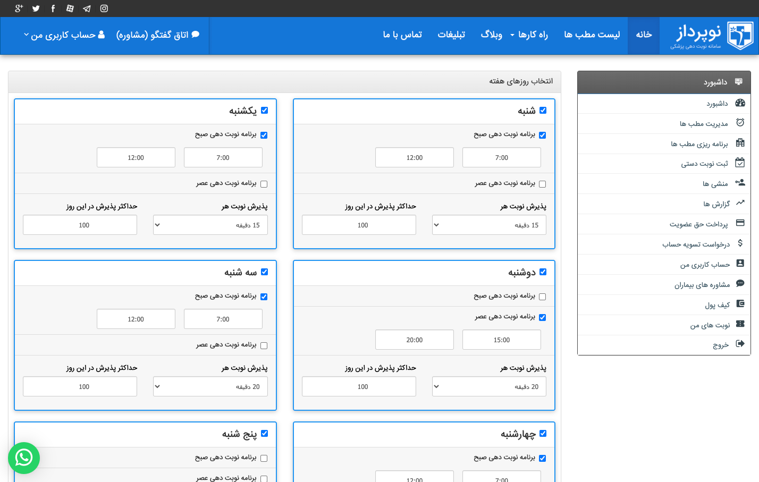The image size is (759, 482).
Task: Open the 20 دقیقه dropdown for سه شنبه
Action: tap(210, 386)
